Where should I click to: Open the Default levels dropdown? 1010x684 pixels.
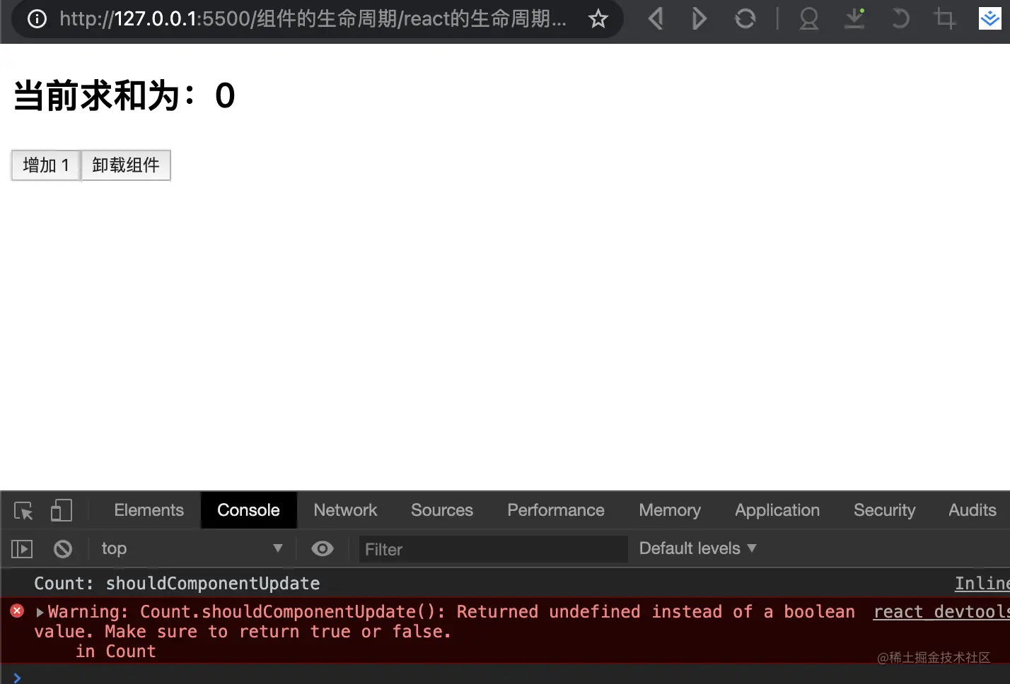pyautogui.click(x=697, y=548)
